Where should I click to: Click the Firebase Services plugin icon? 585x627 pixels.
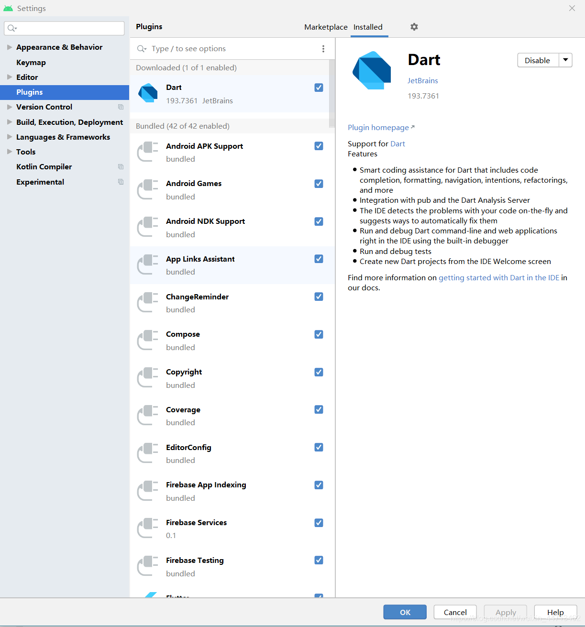[x=148, y=528]
